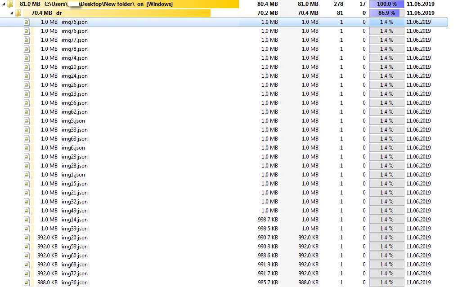Click the 988.6 KB size value of img60.json

(268, 256)
